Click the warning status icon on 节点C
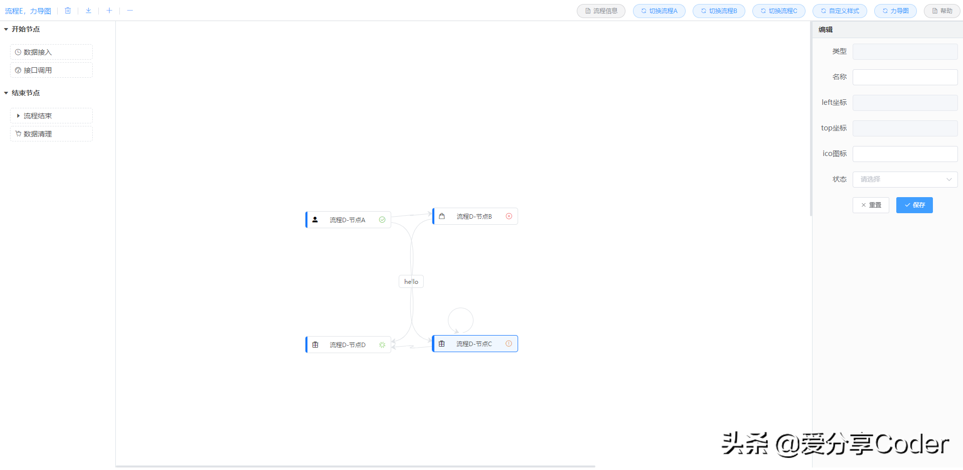The width and height of the screenshot is (963, 470). 509,344
